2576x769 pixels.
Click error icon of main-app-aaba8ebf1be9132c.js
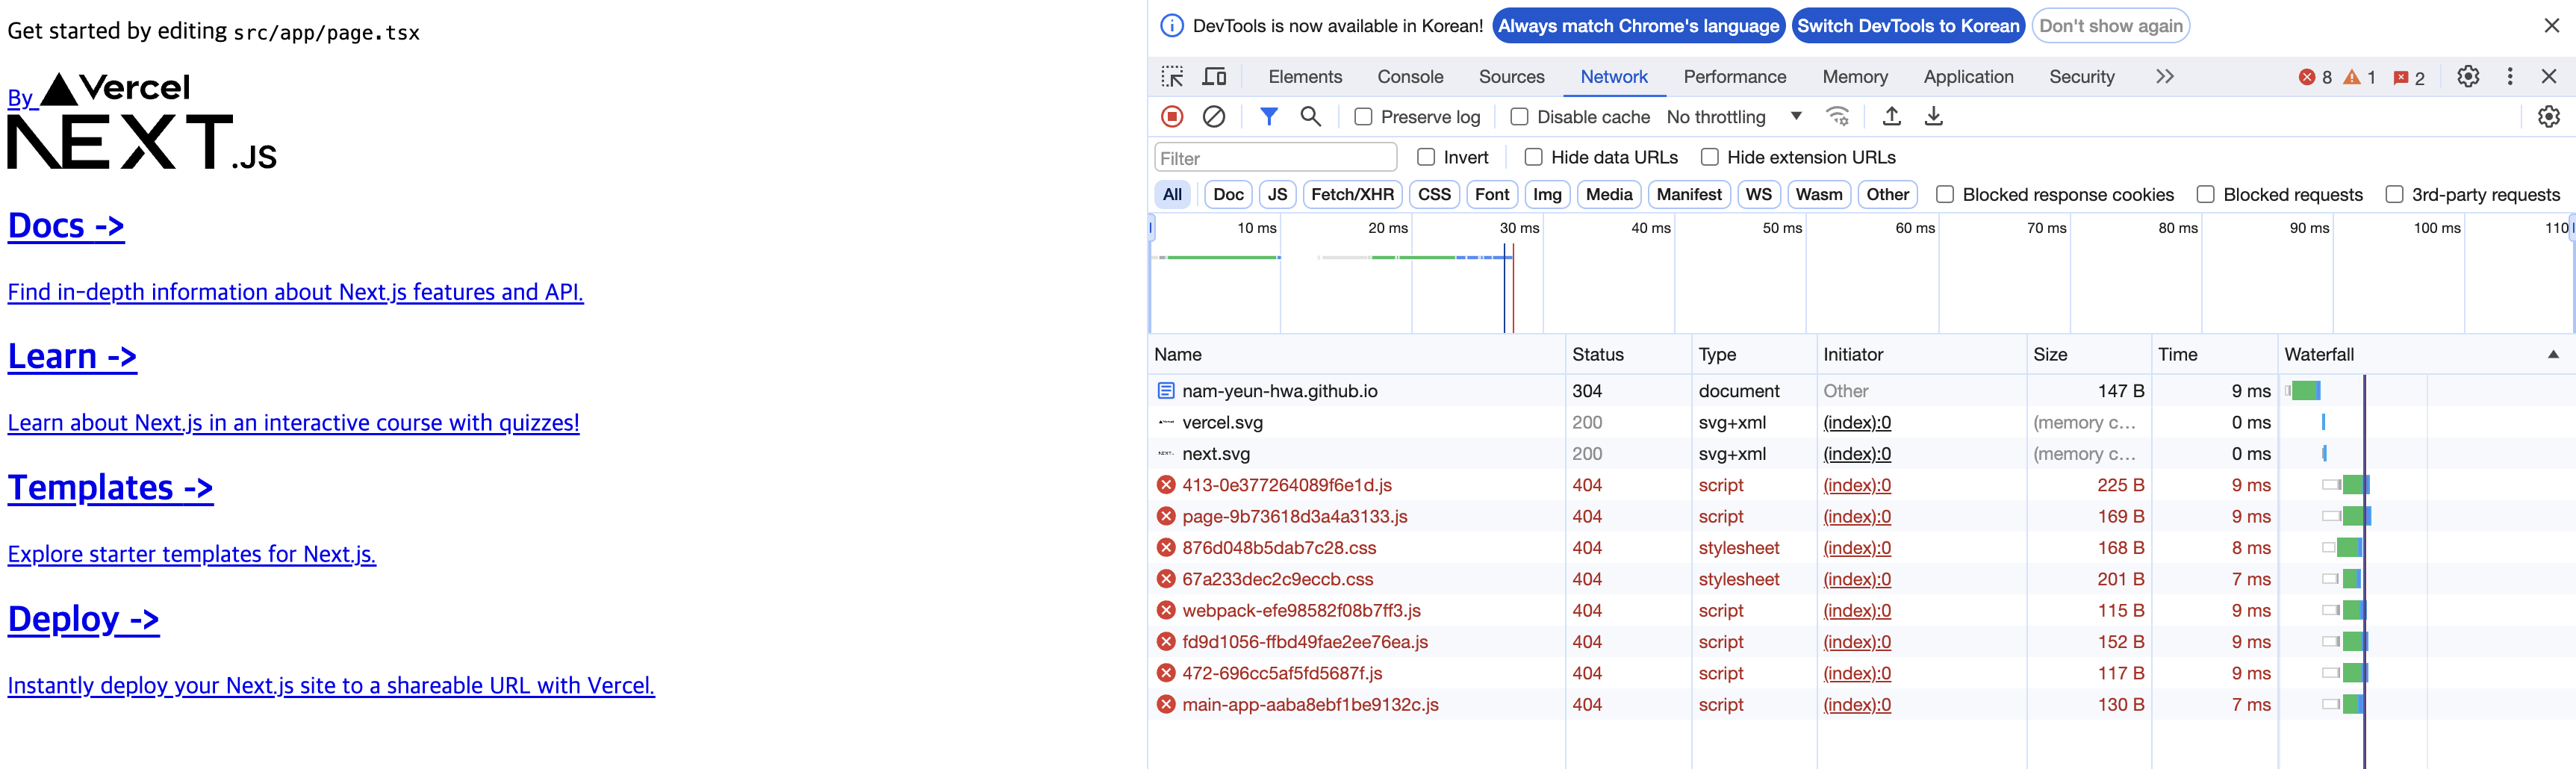(1166, 705)
